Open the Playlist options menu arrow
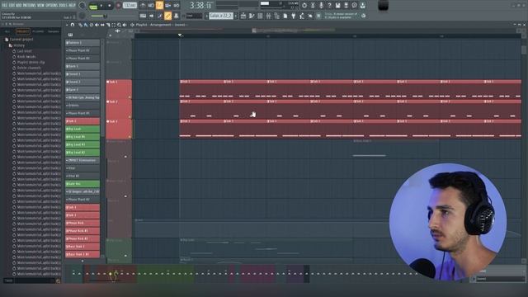 (67, 25)
